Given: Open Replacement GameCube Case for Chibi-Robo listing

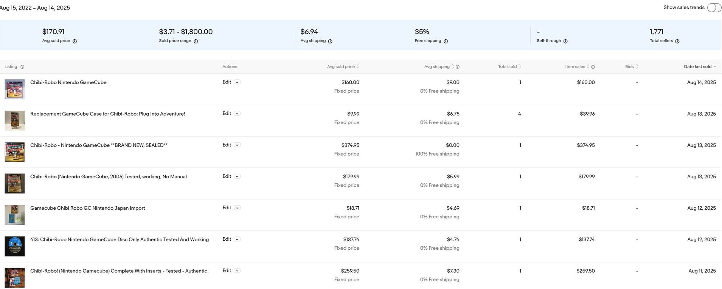Looking at the screenshot, I should point(107,114).
